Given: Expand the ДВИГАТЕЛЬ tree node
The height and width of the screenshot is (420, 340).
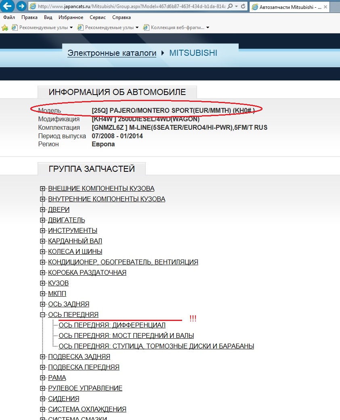Looking at the screenshot, I should 42,220.
